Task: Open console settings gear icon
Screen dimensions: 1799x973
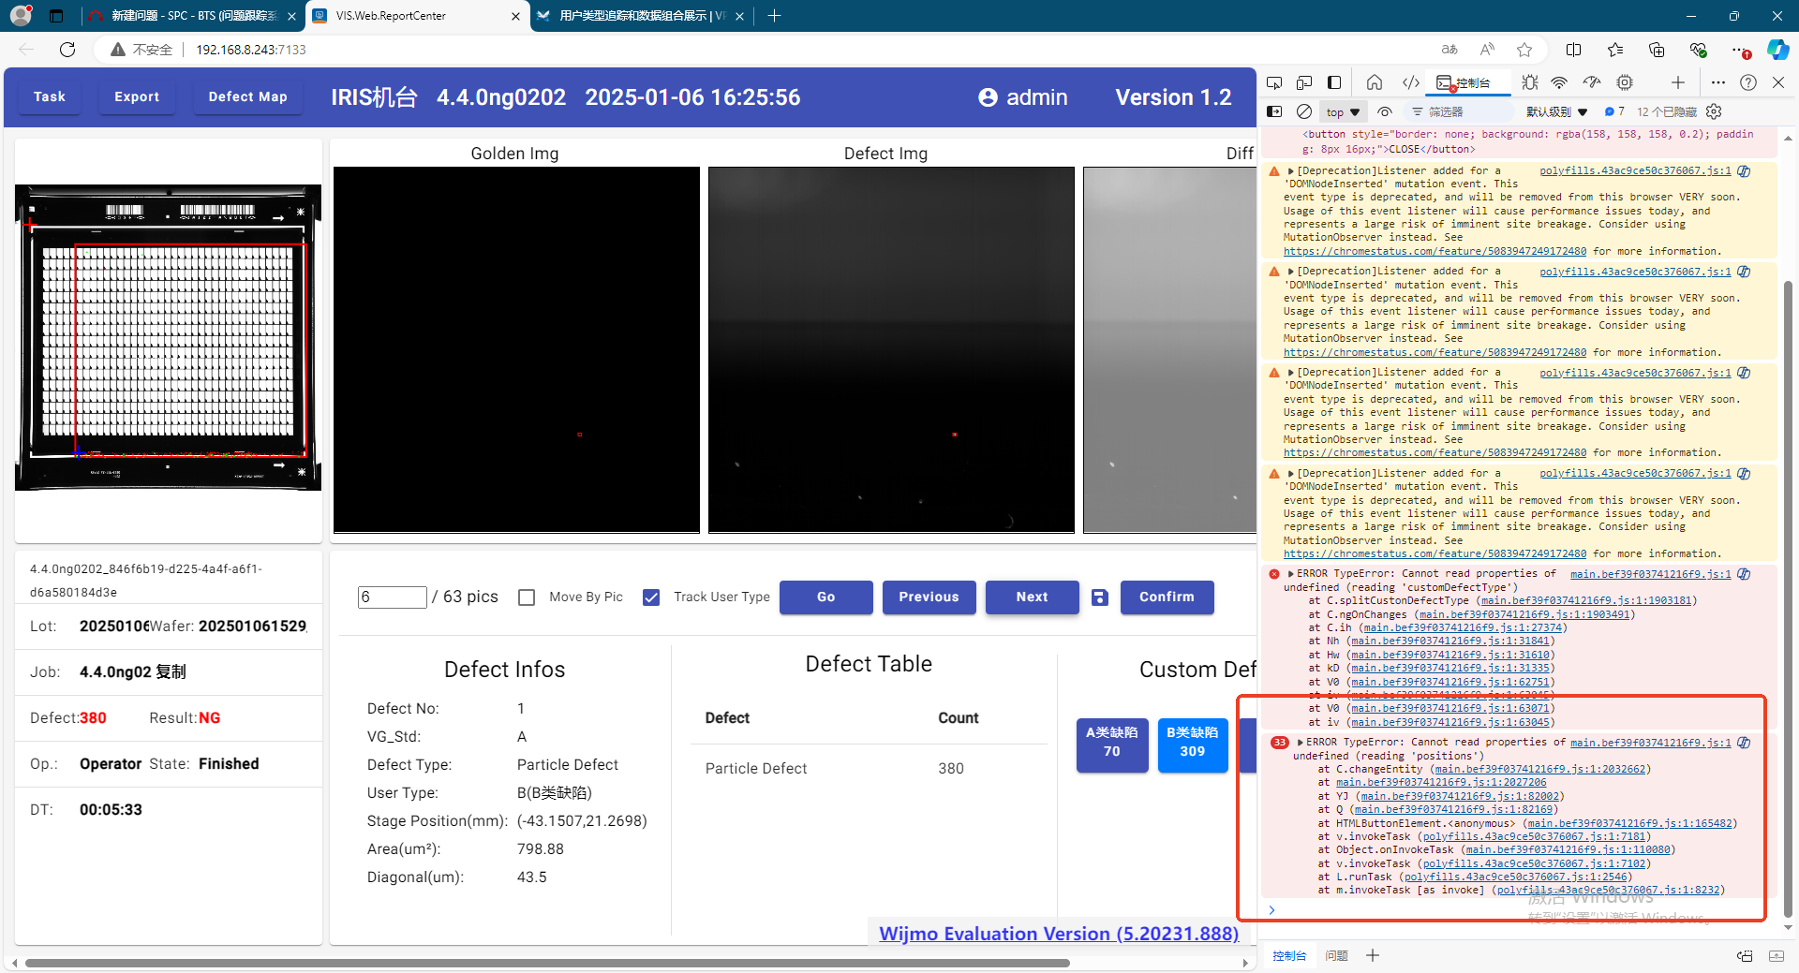Action: tap(1714, 111)
